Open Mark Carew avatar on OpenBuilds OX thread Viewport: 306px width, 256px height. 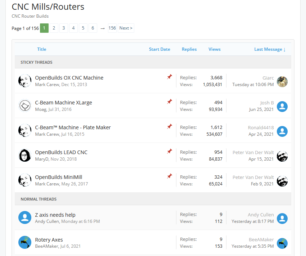pyautogui.click(x=25, y=81)
